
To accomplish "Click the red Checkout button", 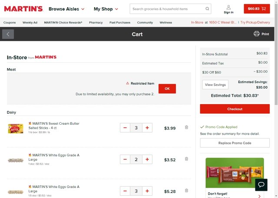I will click(x=235, y=109).
